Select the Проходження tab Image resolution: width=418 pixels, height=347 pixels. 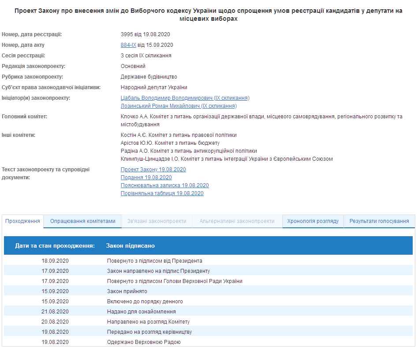[x=23, y=221]
